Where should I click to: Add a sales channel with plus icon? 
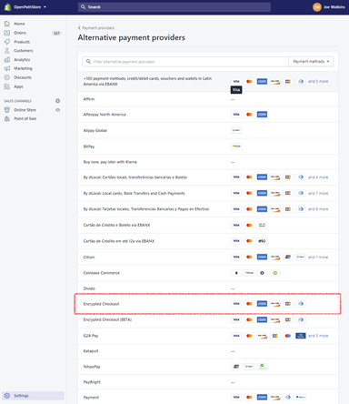[57, 101]
